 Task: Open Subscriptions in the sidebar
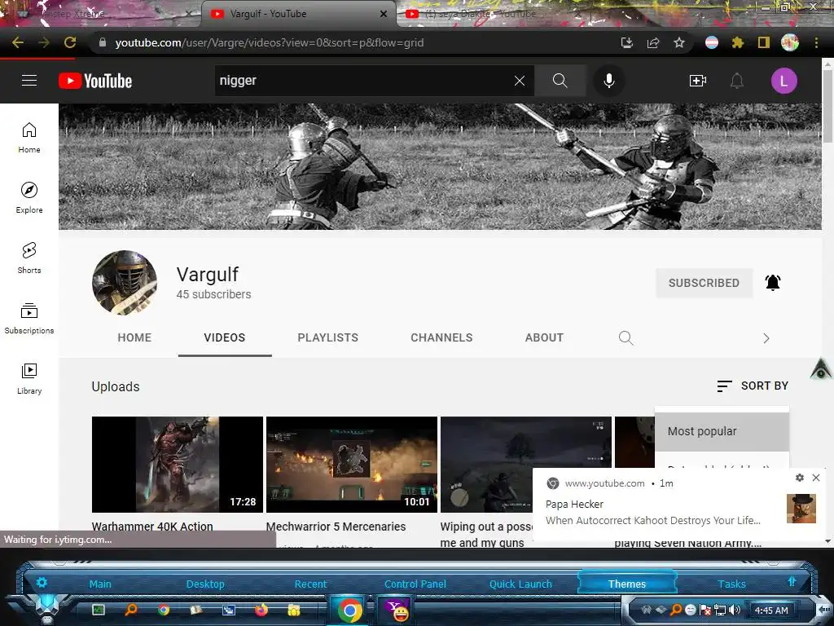click(29, 319)
